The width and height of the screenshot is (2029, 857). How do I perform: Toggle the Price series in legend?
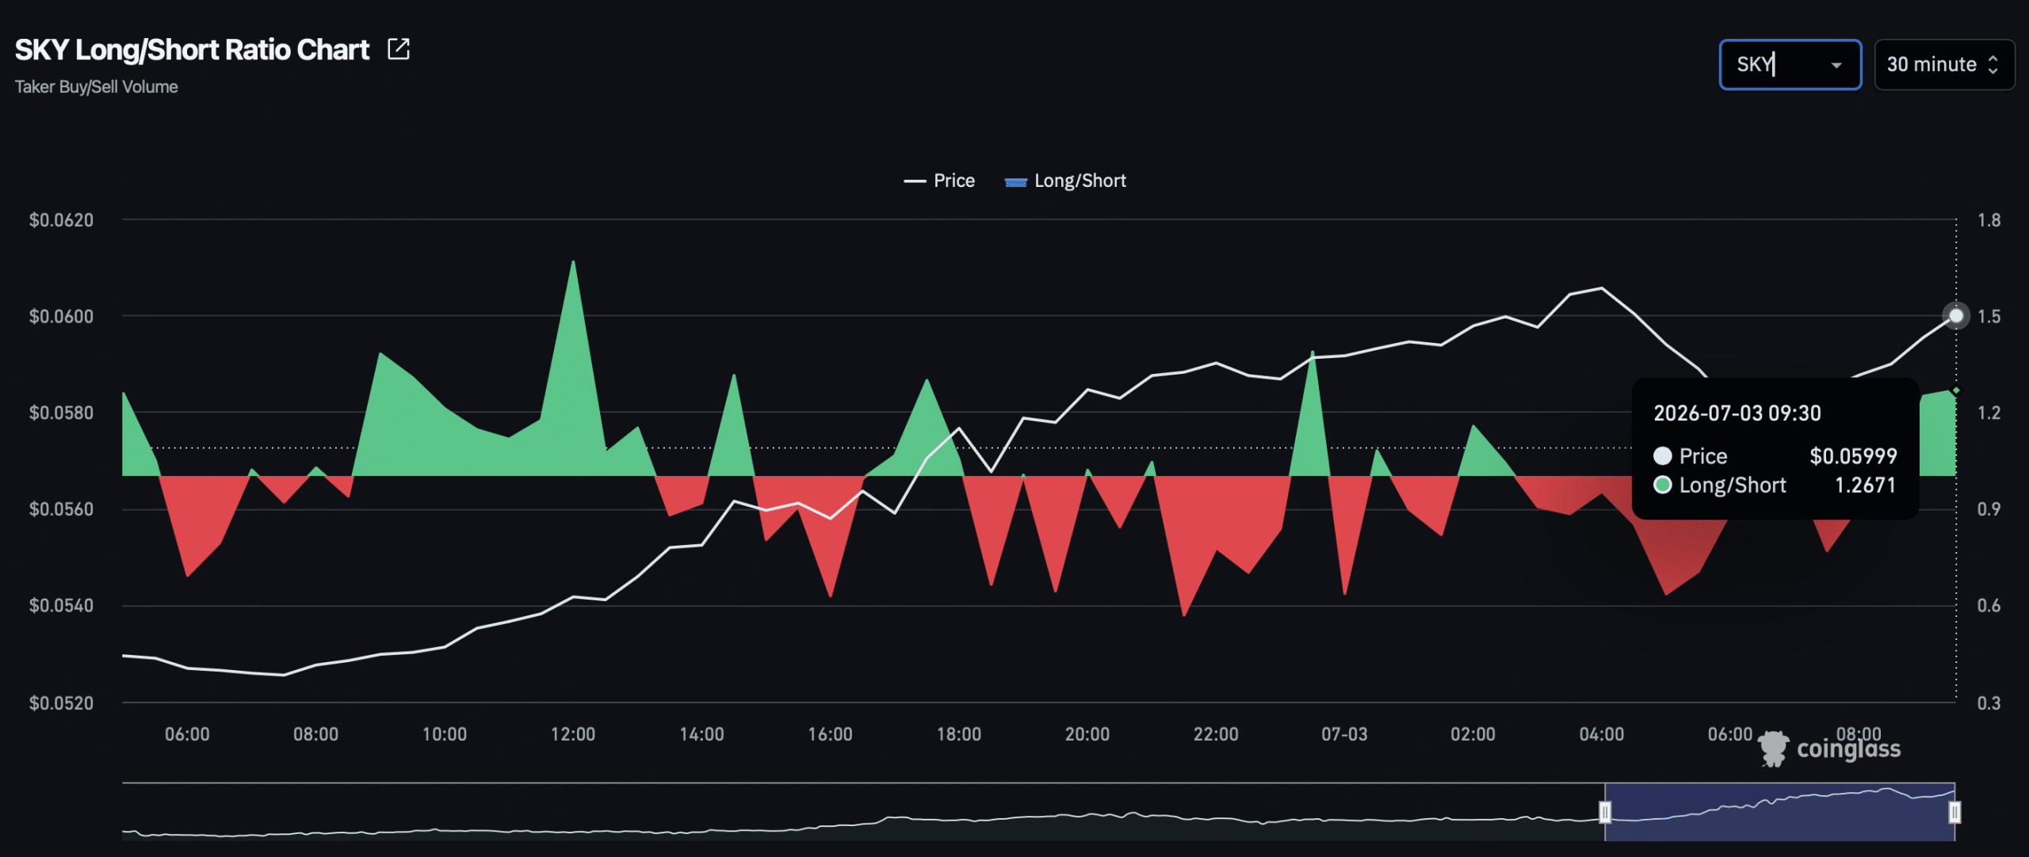[x=939, y=181]
